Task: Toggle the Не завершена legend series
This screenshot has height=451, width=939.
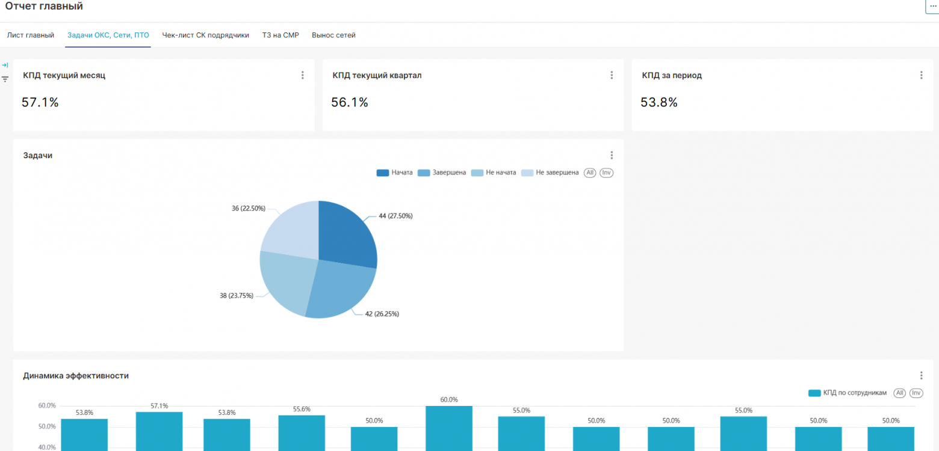Action: click(550, 173)
